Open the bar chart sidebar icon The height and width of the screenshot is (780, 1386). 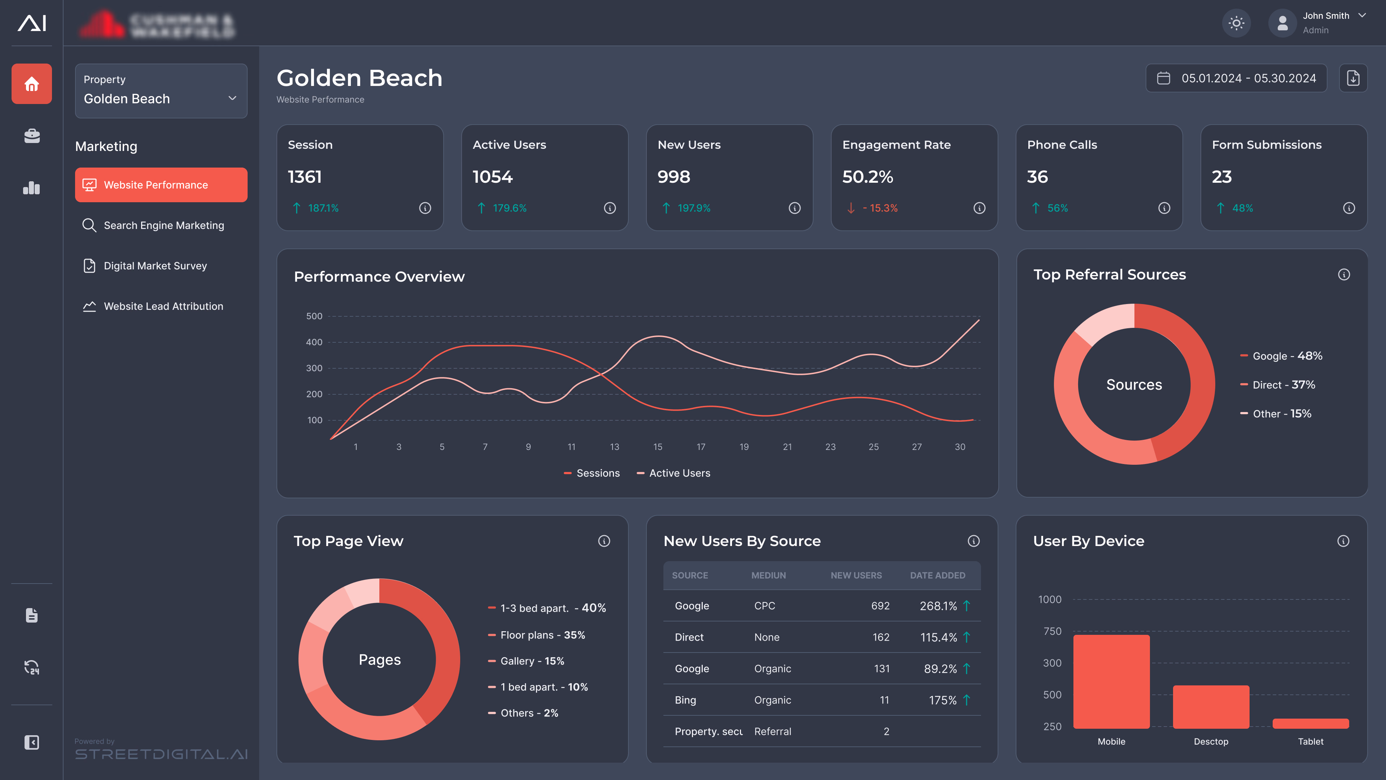32,187
